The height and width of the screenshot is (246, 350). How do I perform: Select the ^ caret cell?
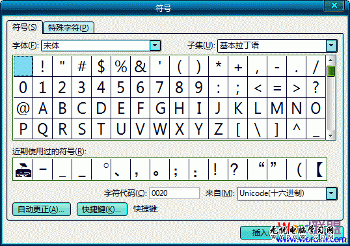[x=296, y=129]
